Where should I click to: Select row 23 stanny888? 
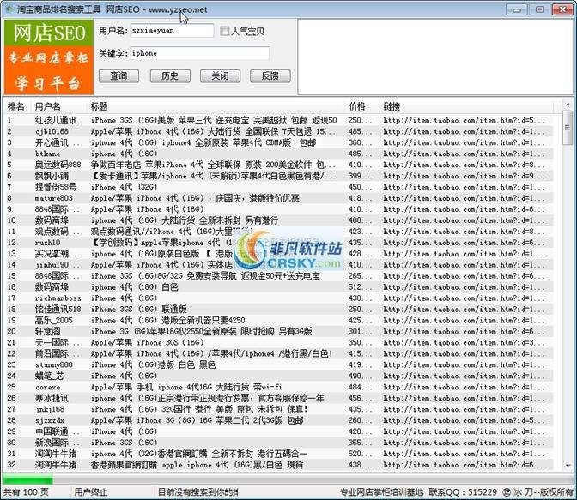click(x=278, y=364)
